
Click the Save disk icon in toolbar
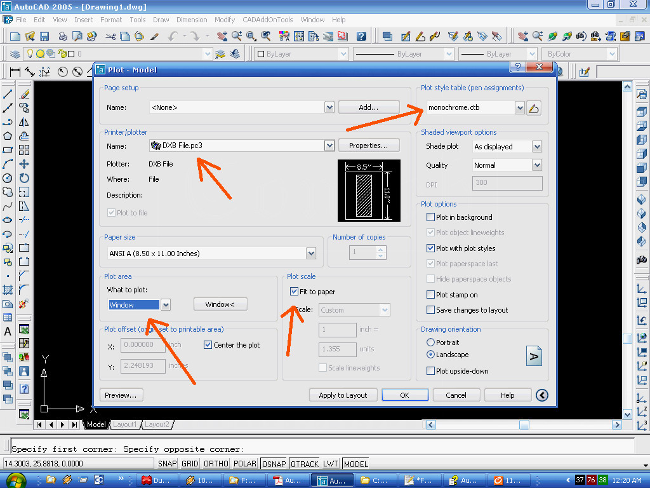coord(44,36)
